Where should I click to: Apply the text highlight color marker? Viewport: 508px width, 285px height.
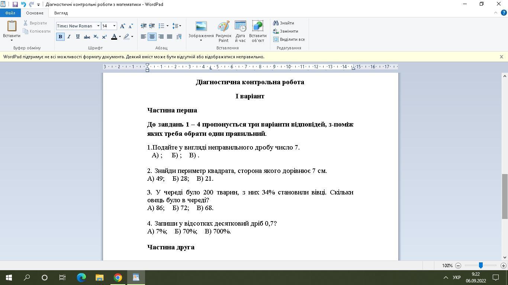(x=126, y=37)
